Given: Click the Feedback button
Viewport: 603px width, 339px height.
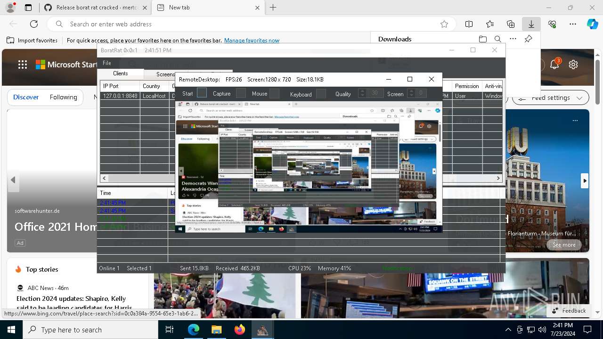Looking at the screenshot, I should (569, 311).
